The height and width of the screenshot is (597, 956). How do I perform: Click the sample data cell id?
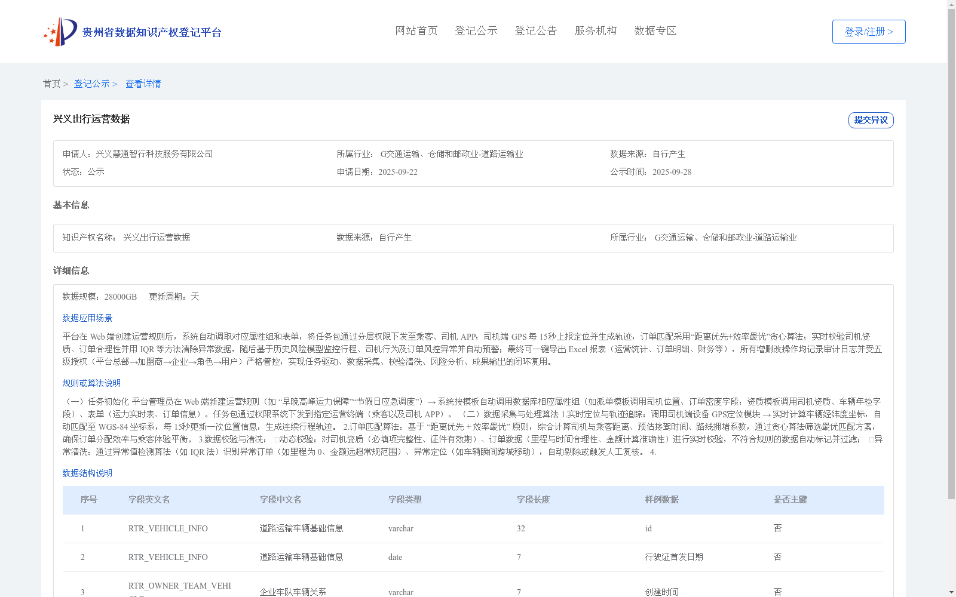648,529
